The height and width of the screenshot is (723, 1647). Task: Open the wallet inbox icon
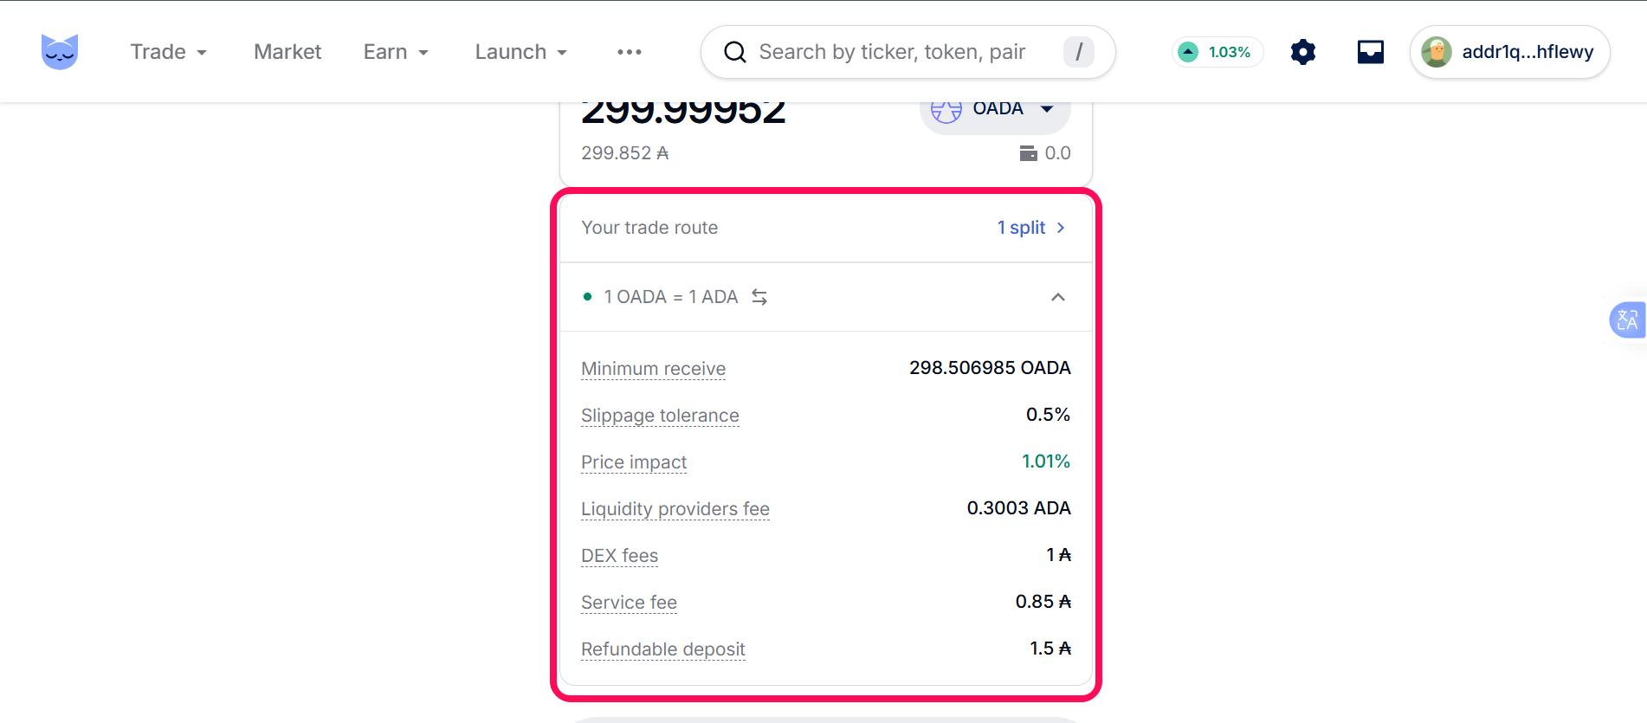pos(1370,52)
